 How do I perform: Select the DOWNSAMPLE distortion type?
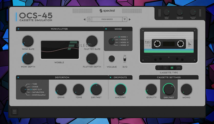click(x=39, y=95)
